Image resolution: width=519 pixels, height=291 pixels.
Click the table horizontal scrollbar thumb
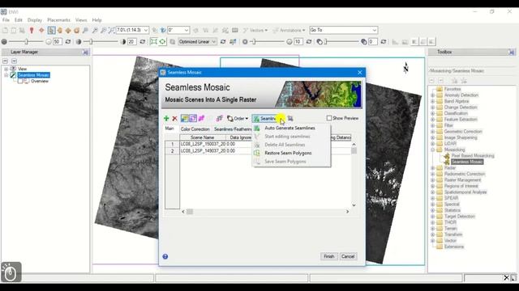tap(190, 212)
